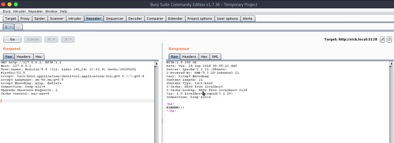
Task: Click the Target: http://sick.local:3128 label
Action: click(351, 39)
